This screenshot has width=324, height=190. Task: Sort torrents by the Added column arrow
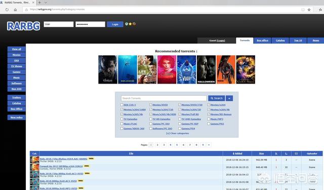(x=233, y=154)
